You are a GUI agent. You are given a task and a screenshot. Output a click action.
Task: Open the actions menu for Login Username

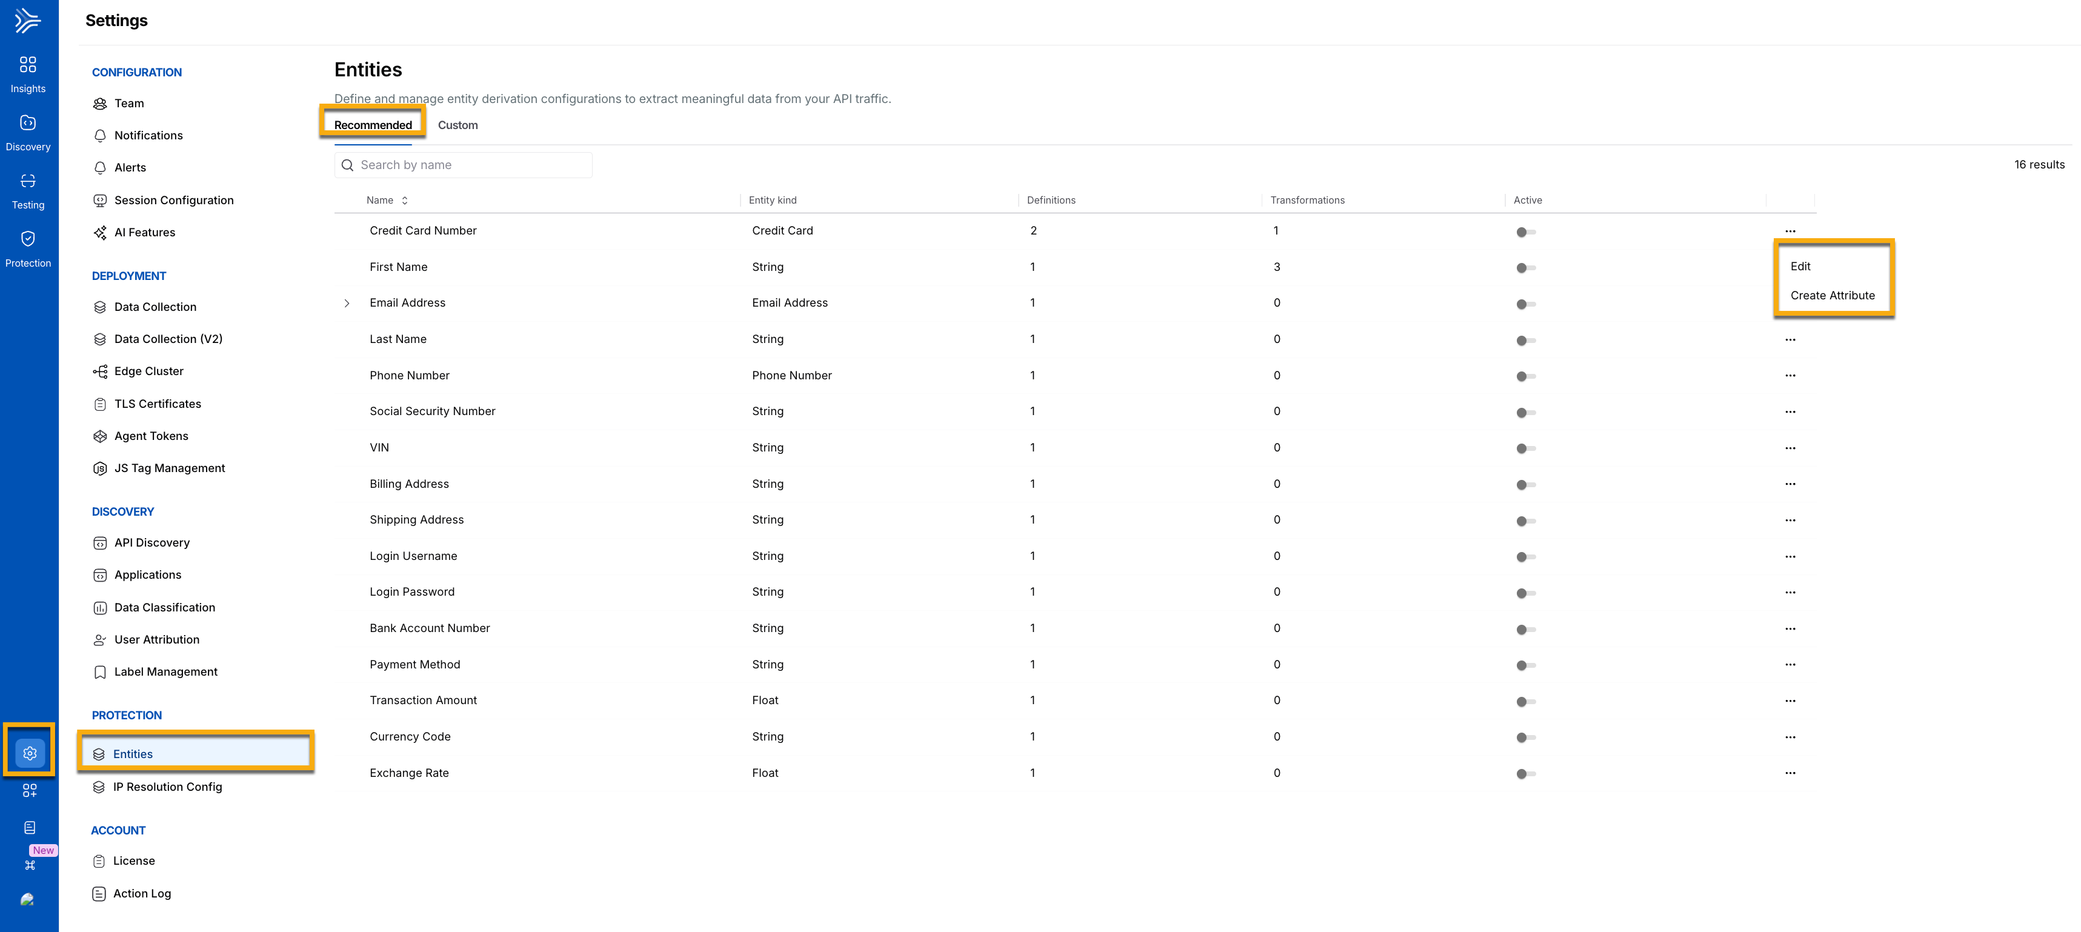(x=1790, y=556)
